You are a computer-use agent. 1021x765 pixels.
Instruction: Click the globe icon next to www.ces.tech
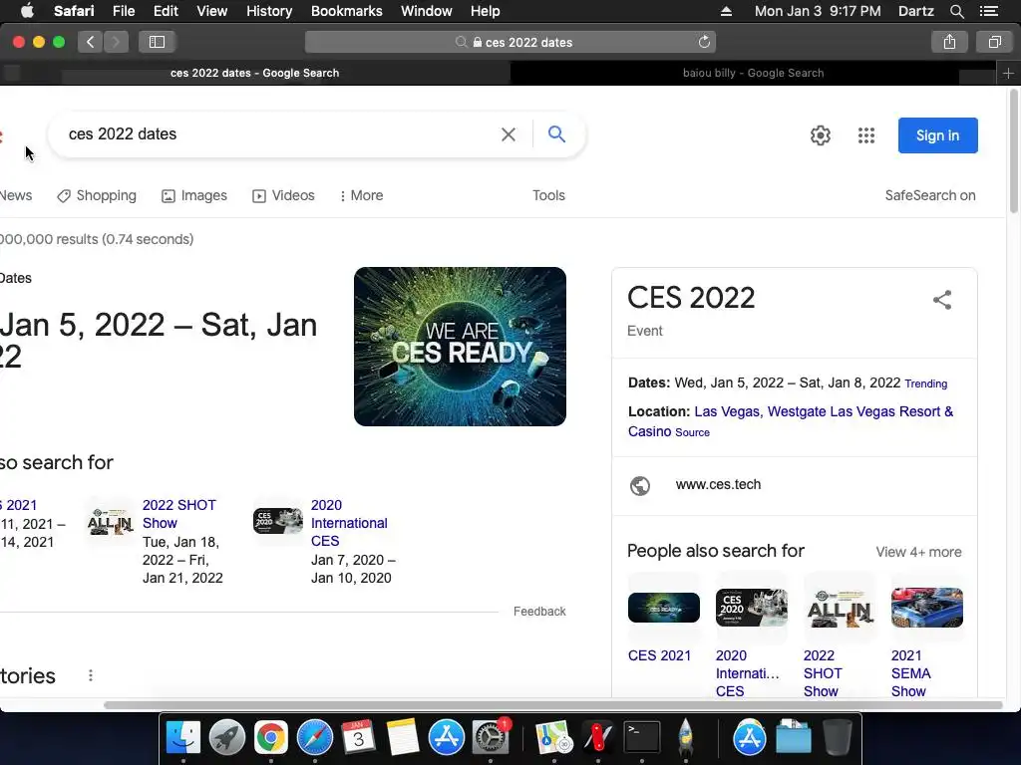point(639,485)
